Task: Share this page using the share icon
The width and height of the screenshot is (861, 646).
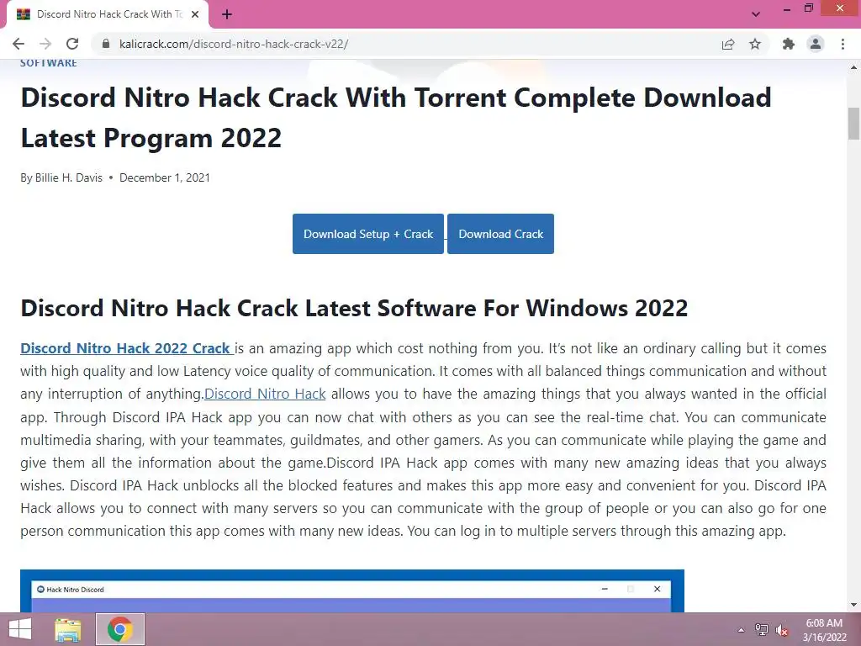Action: [x=728, y=44]
